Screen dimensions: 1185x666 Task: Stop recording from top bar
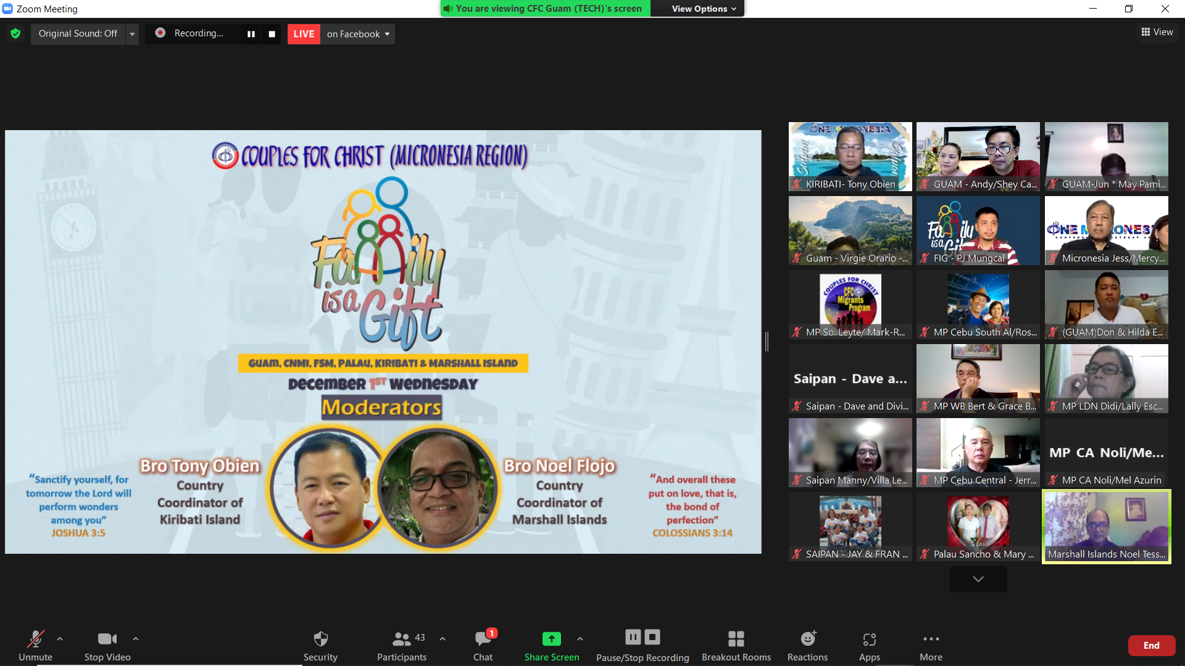[272, 34]
